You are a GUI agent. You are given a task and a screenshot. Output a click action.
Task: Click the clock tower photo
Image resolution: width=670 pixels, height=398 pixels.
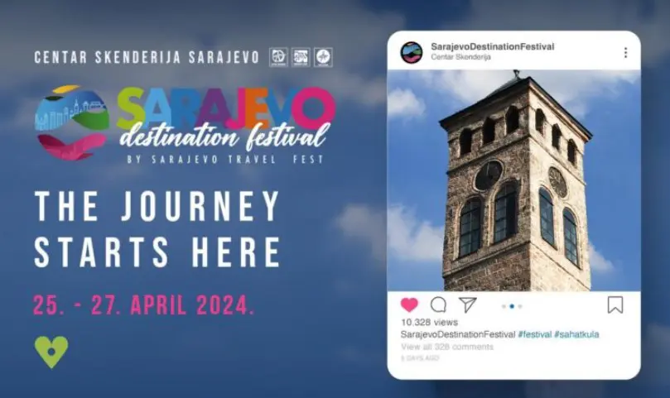click(x=514, y=180)
